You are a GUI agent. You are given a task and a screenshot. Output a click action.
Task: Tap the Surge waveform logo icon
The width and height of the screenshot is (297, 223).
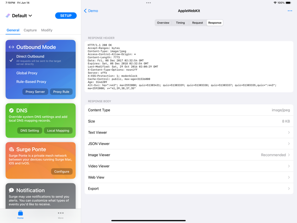[8, 16]
